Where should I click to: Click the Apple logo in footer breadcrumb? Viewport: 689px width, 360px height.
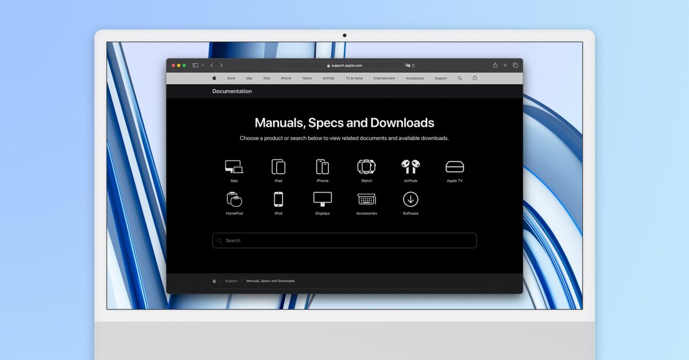click(214, 281)
